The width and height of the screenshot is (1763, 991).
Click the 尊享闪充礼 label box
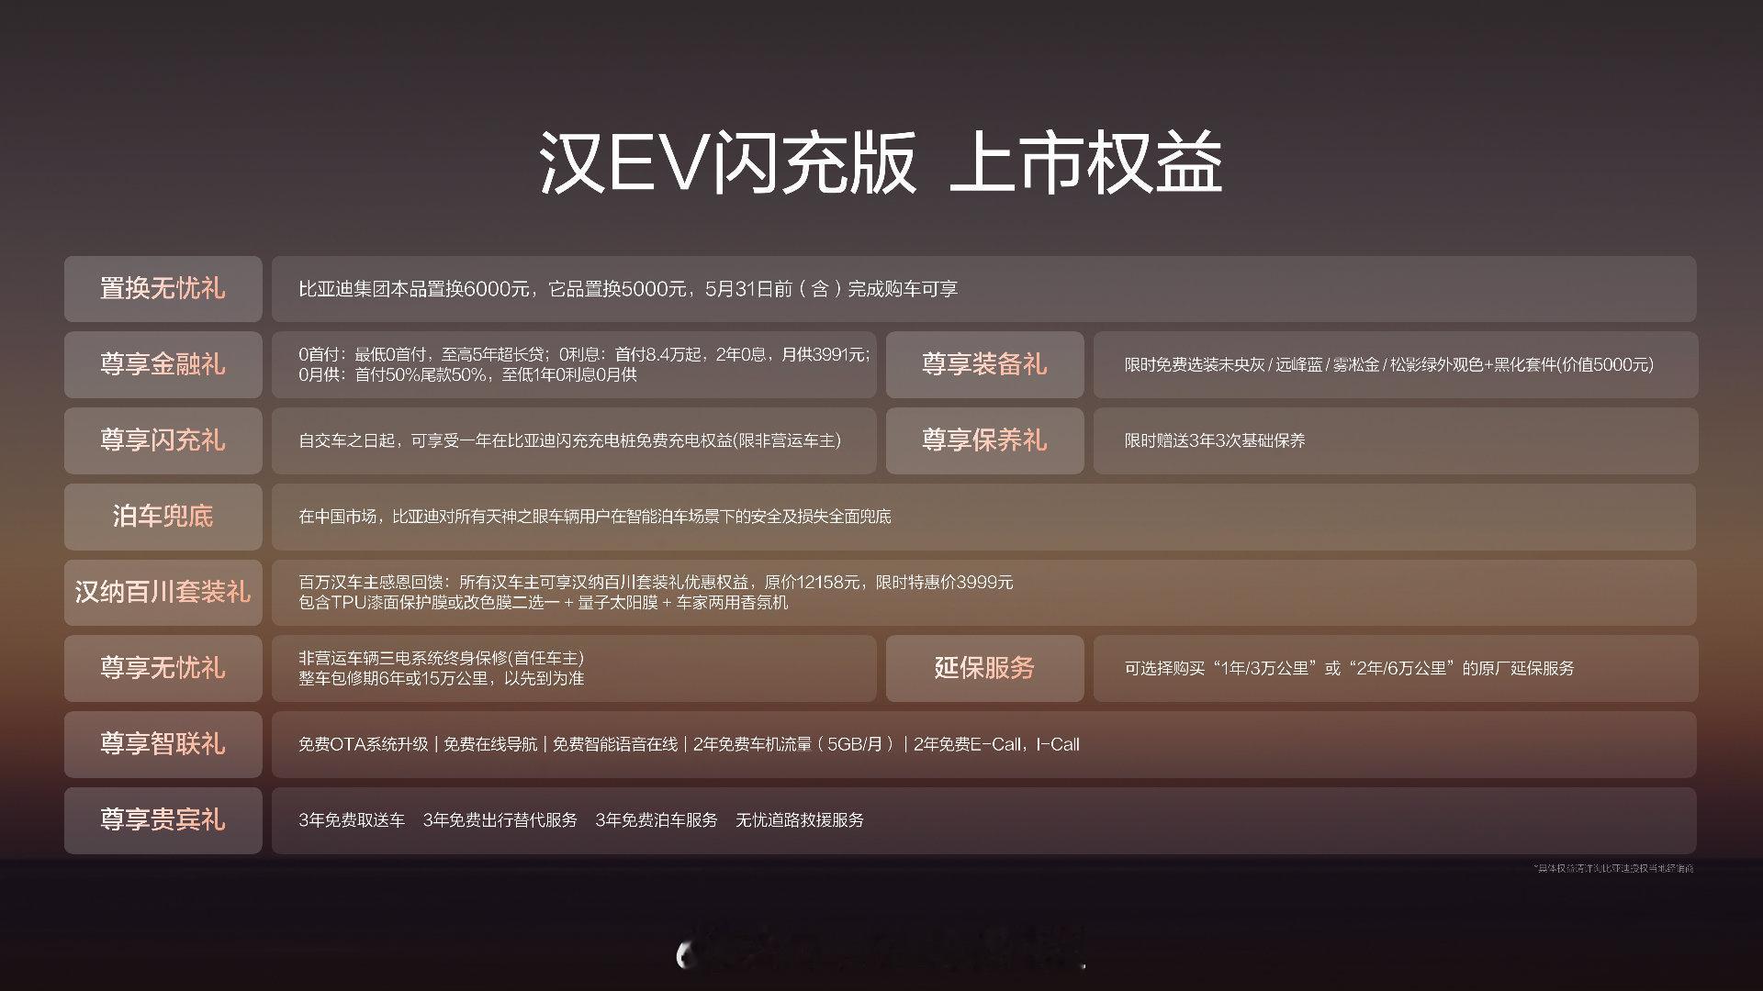tap(163, 440)
